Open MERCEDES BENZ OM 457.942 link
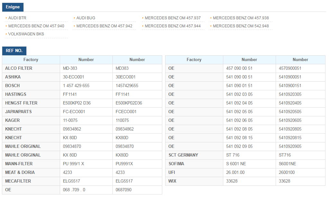This screenshot has width=329, height=198. point(104,26)
